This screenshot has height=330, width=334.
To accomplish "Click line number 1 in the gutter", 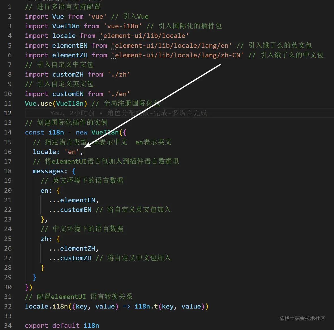I will (x=10, y=7).
